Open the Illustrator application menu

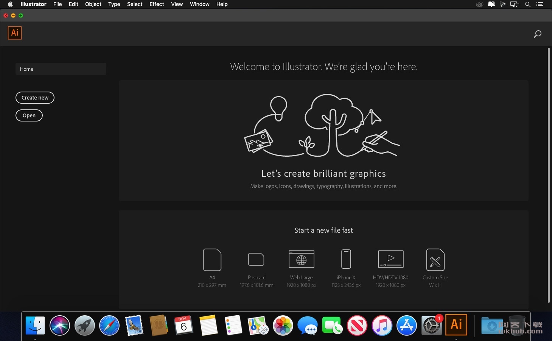point(33,4)
